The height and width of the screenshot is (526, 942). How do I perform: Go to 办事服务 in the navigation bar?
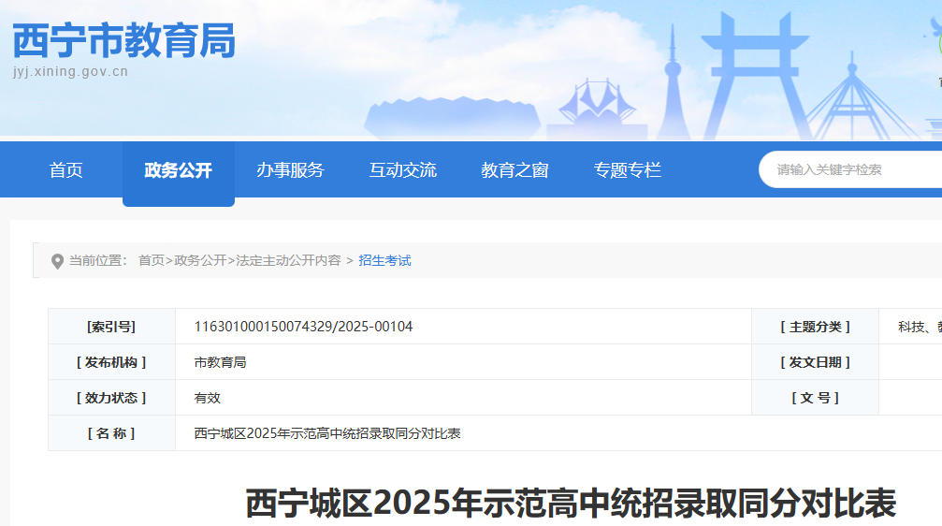(x=290, y=170)
